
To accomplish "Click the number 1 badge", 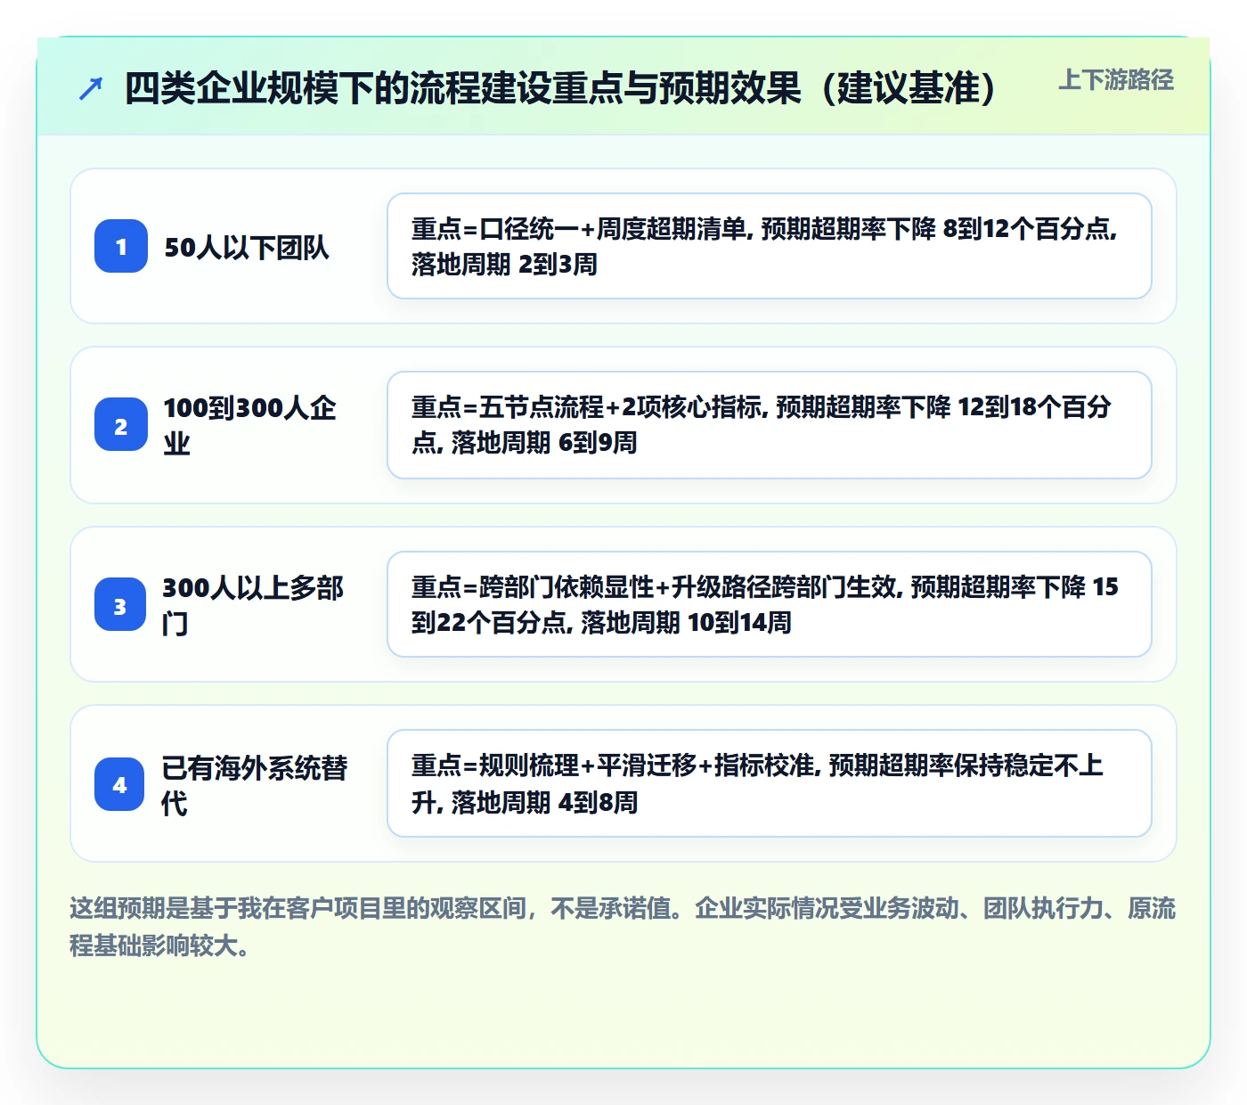I will (121, 246).
